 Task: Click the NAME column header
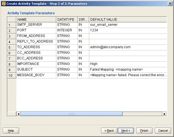[36, 20]
